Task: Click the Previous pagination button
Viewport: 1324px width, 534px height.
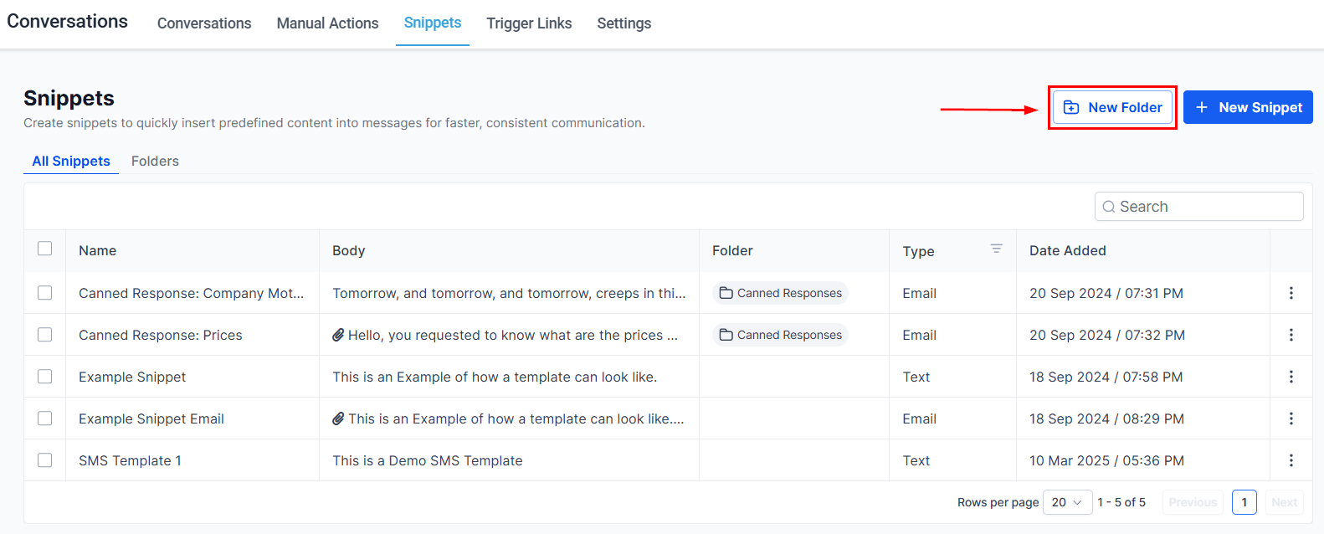Action: [1193, 502]
